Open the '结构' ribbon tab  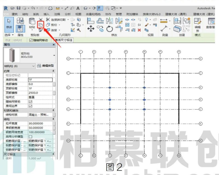click(x=25, y=14)
